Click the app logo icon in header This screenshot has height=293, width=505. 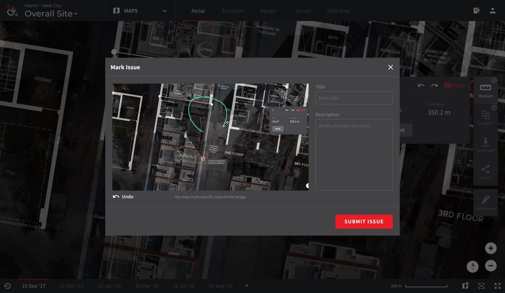(x=12, y=11)
